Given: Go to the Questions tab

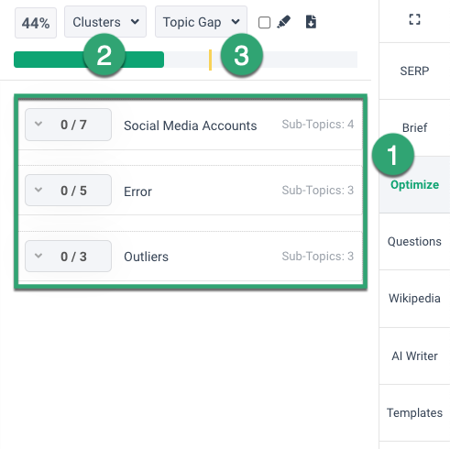Looking at the screenshot, I should click(414, 242).
